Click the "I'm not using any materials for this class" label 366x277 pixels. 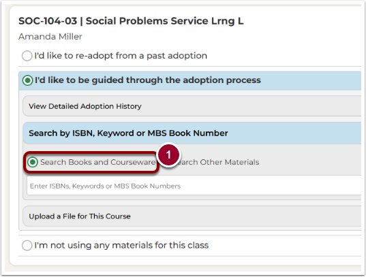tap(121, 245)
